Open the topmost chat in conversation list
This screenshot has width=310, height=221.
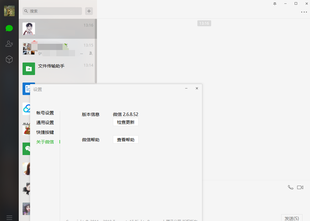(x=58, y=28)
